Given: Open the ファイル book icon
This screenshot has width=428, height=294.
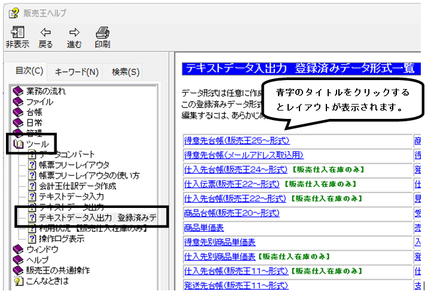Looking at the screenshot, I should click(x=19, y=102).
